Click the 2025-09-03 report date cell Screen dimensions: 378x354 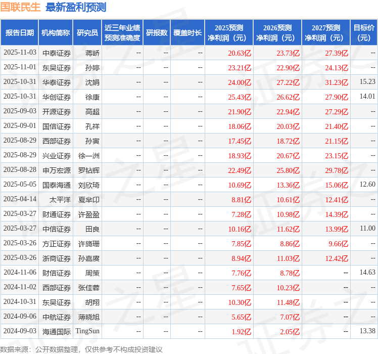20,112
